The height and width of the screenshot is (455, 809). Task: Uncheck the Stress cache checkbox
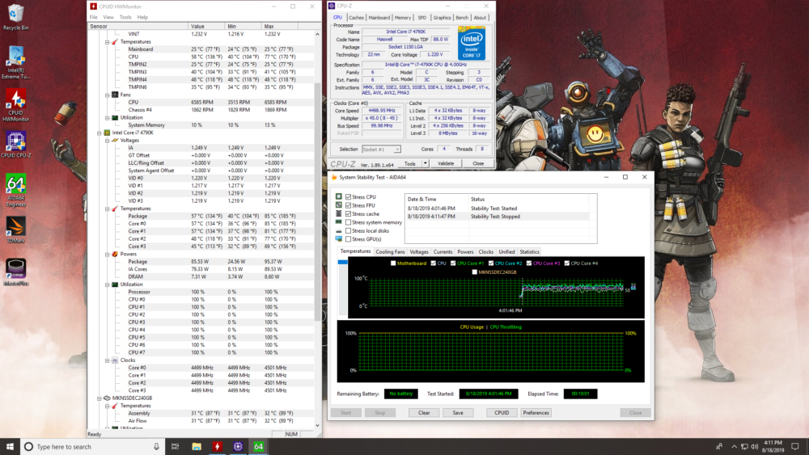point(348,213)
